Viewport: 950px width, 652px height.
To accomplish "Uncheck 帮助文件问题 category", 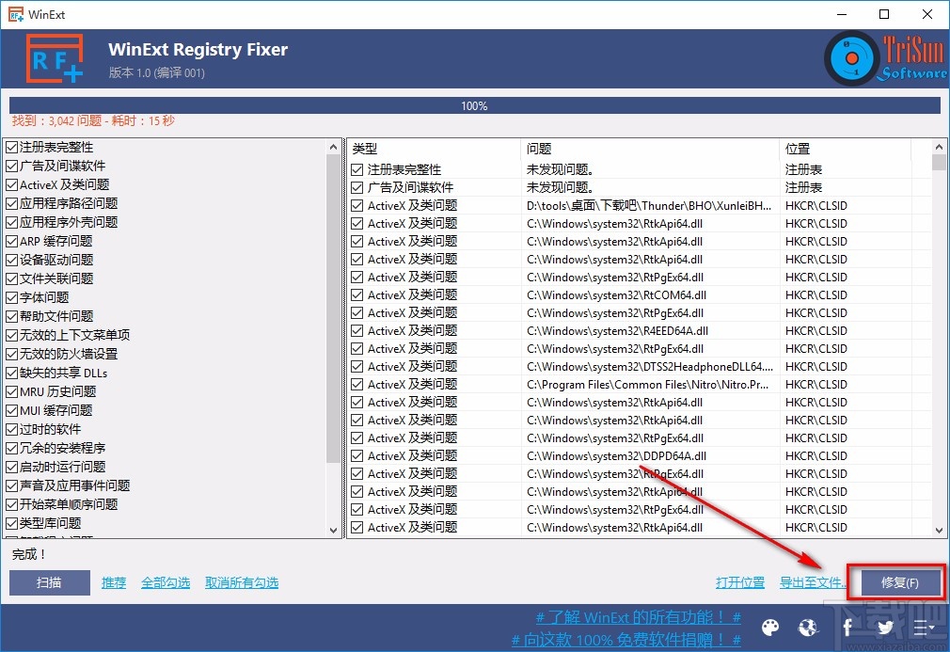I will point(11,316).
